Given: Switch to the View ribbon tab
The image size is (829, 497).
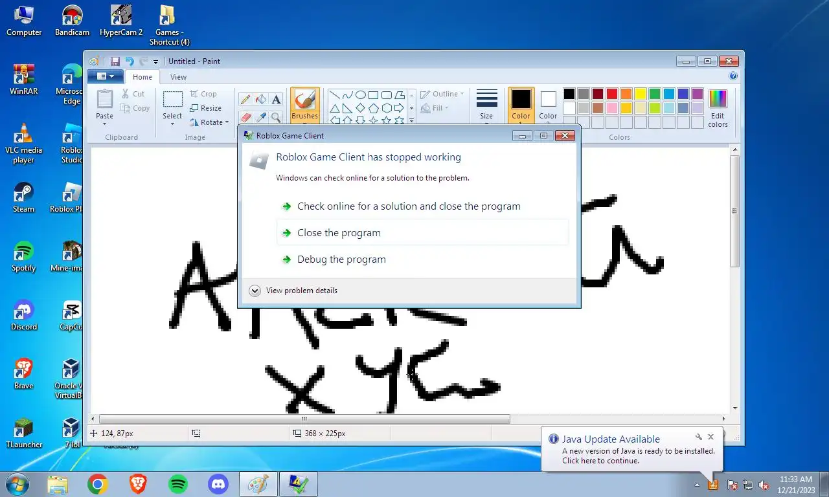Looking at the screenshot, I should click(178, 76).
